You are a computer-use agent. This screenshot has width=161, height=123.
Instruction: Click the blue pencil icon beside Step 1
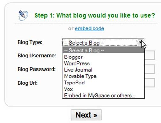click(23, 15)
